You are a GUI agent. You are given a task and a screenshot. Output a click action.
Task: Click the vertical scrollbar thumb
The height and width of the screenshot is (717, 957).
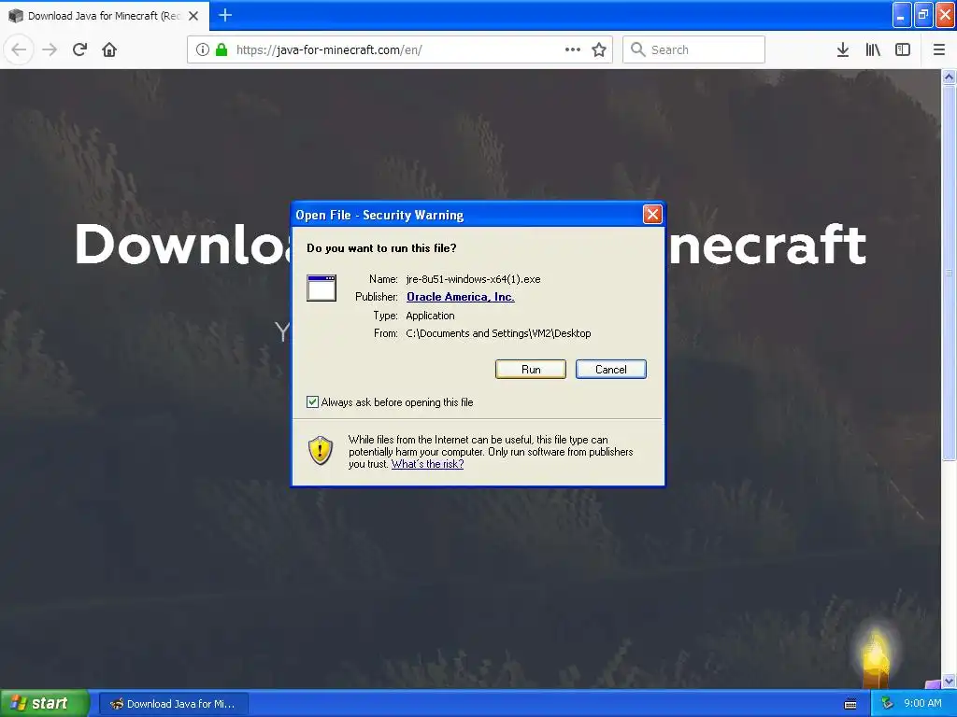(949, 273)
